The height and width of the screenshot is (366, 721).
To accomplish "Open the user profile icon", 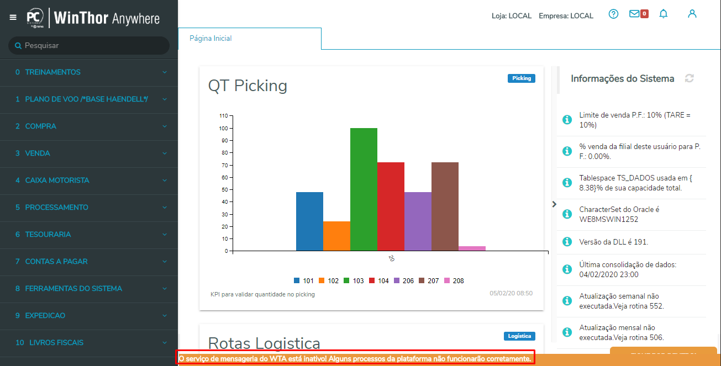I will pos(692,14).
